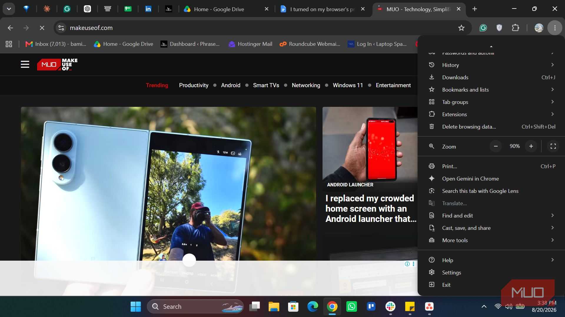Screen dimensions: 565x317
Task: Expand Bookmarks and lists submenu
Action: tap(491, 90)
